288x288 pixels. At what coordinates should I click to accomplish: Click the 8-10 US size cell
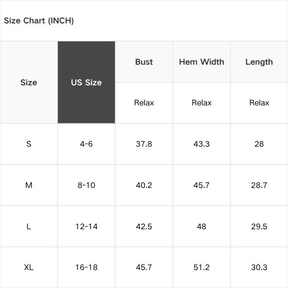click(86, 185)
